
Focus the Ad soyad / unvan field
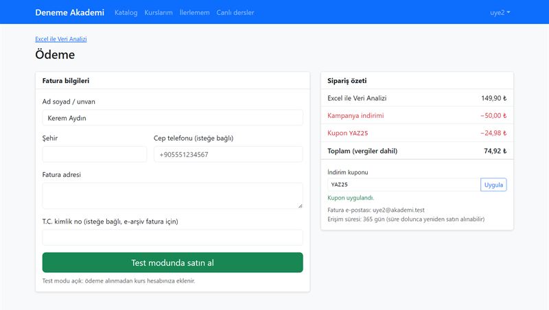[x=173, y=118]
